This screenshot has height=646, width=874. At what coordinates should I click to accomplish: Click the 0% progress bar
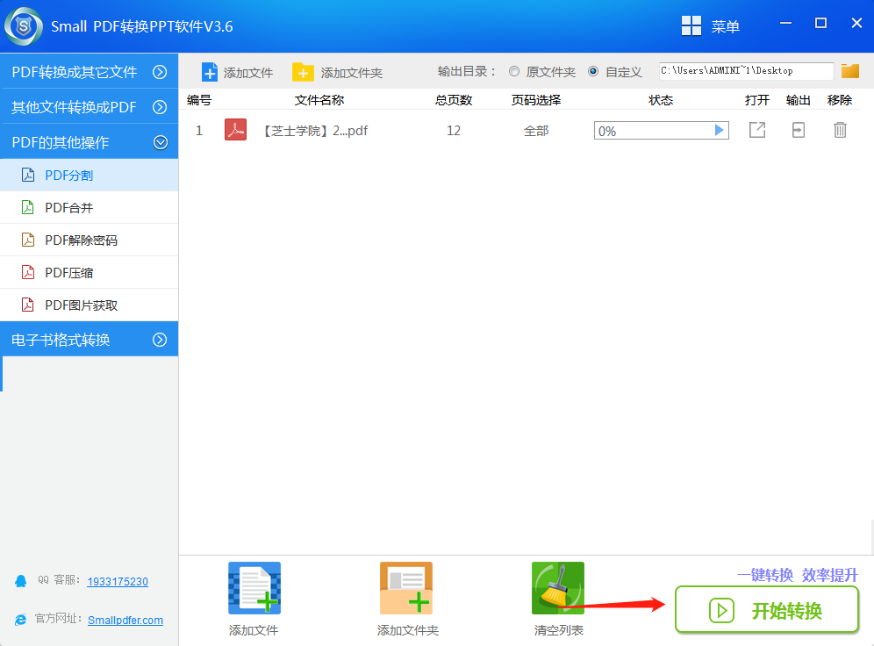click(x=661, y=131)
